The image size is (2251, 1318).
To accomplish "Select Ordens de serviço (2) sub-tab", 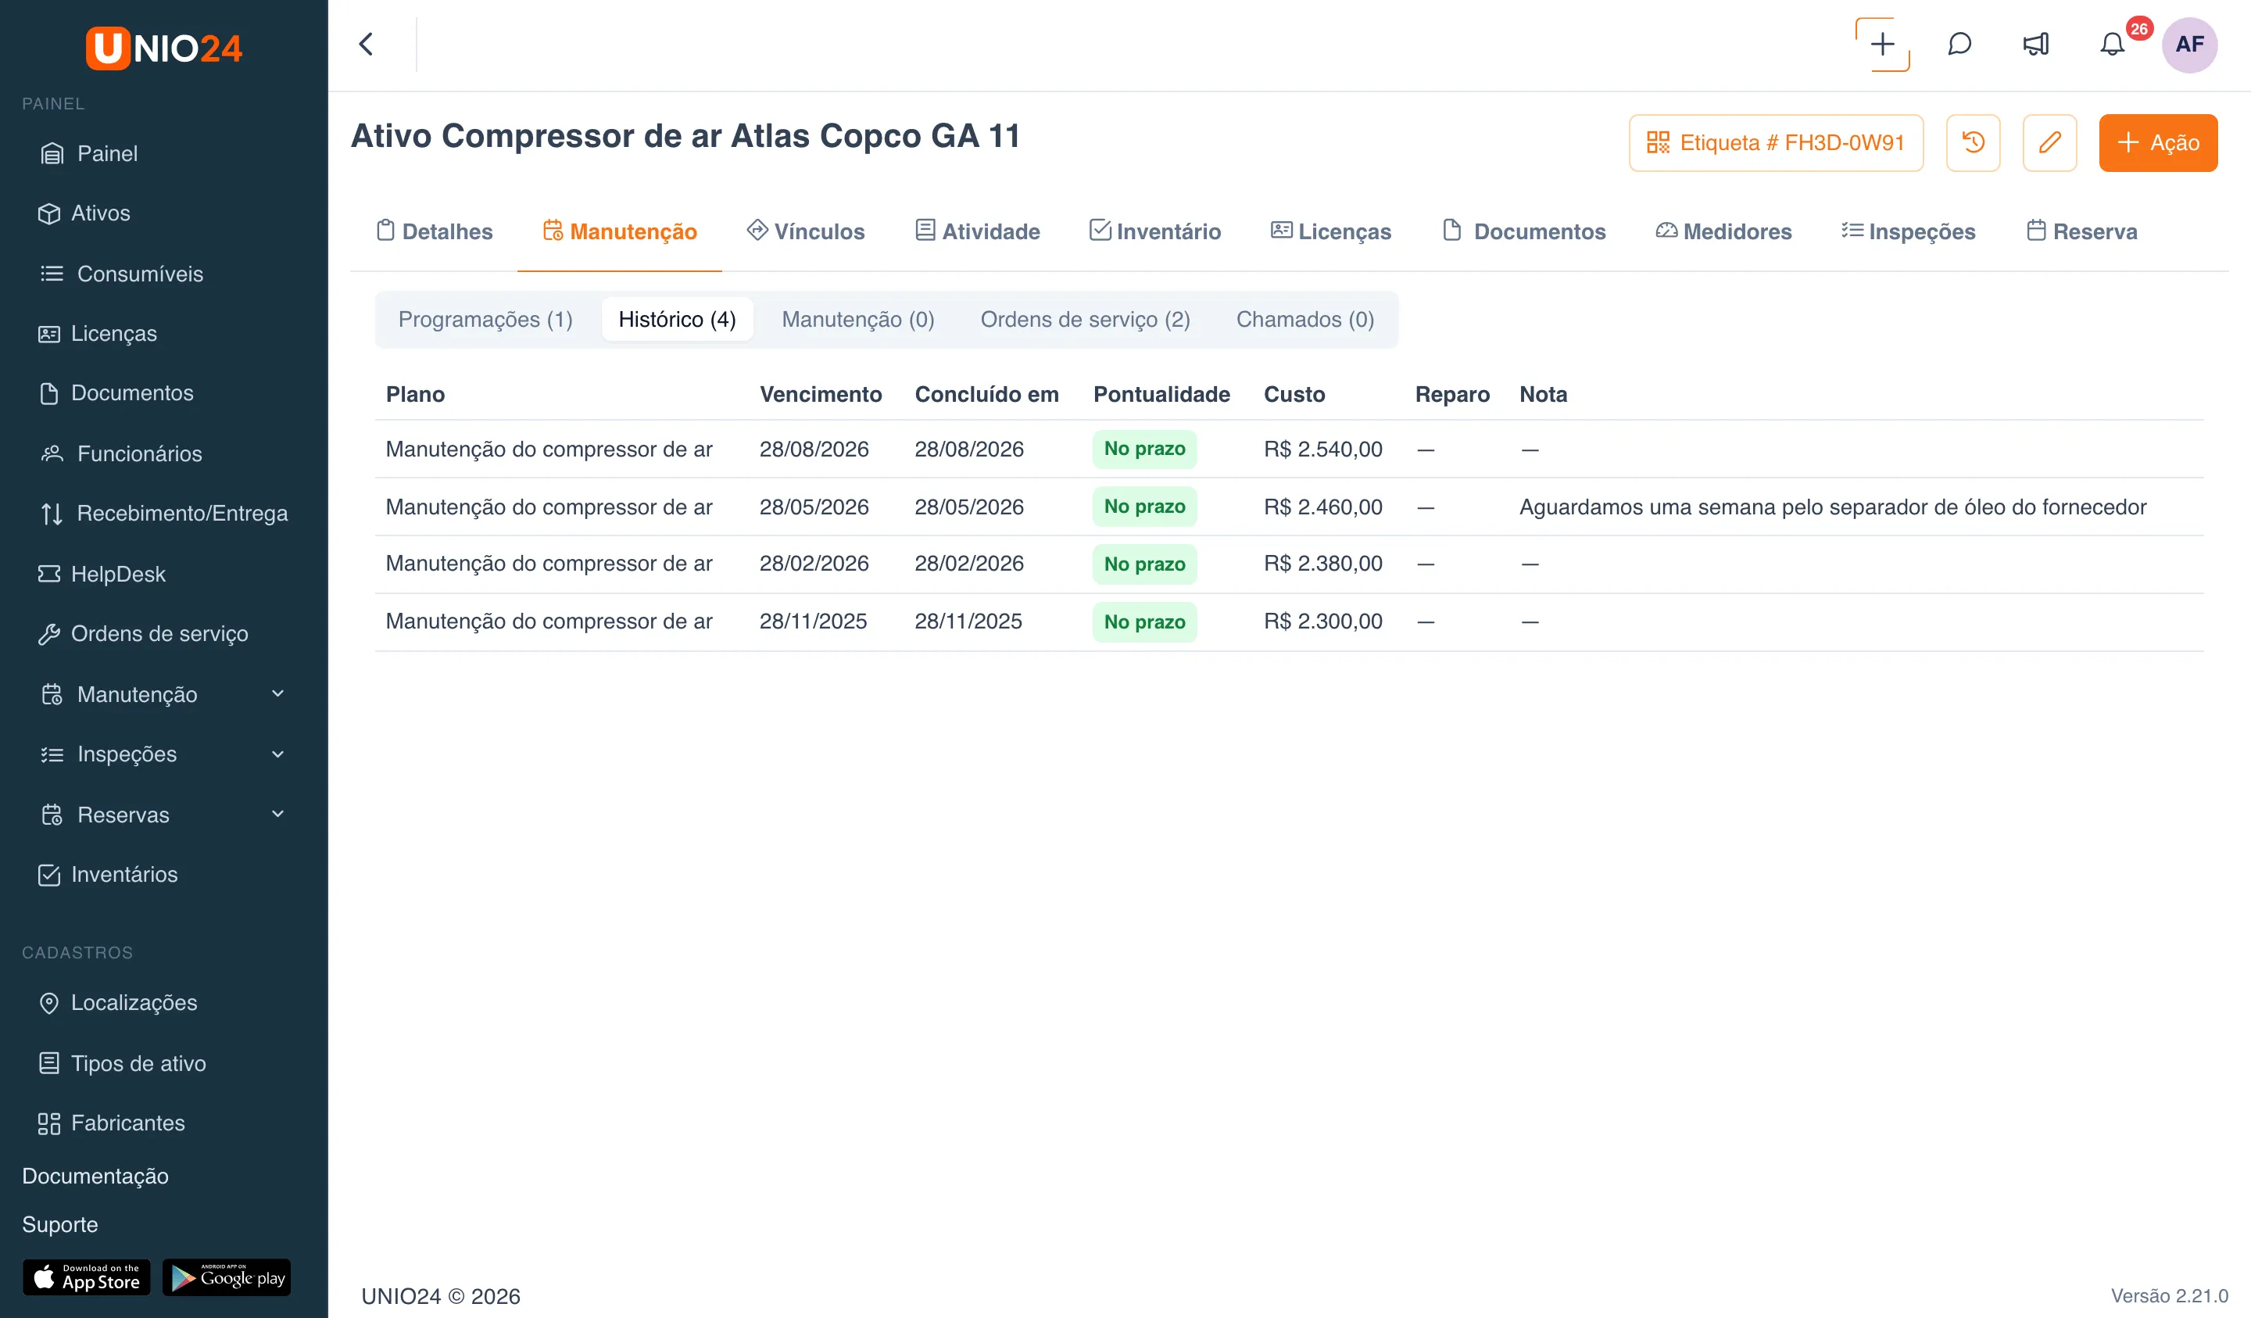I will click(1086, 320).
